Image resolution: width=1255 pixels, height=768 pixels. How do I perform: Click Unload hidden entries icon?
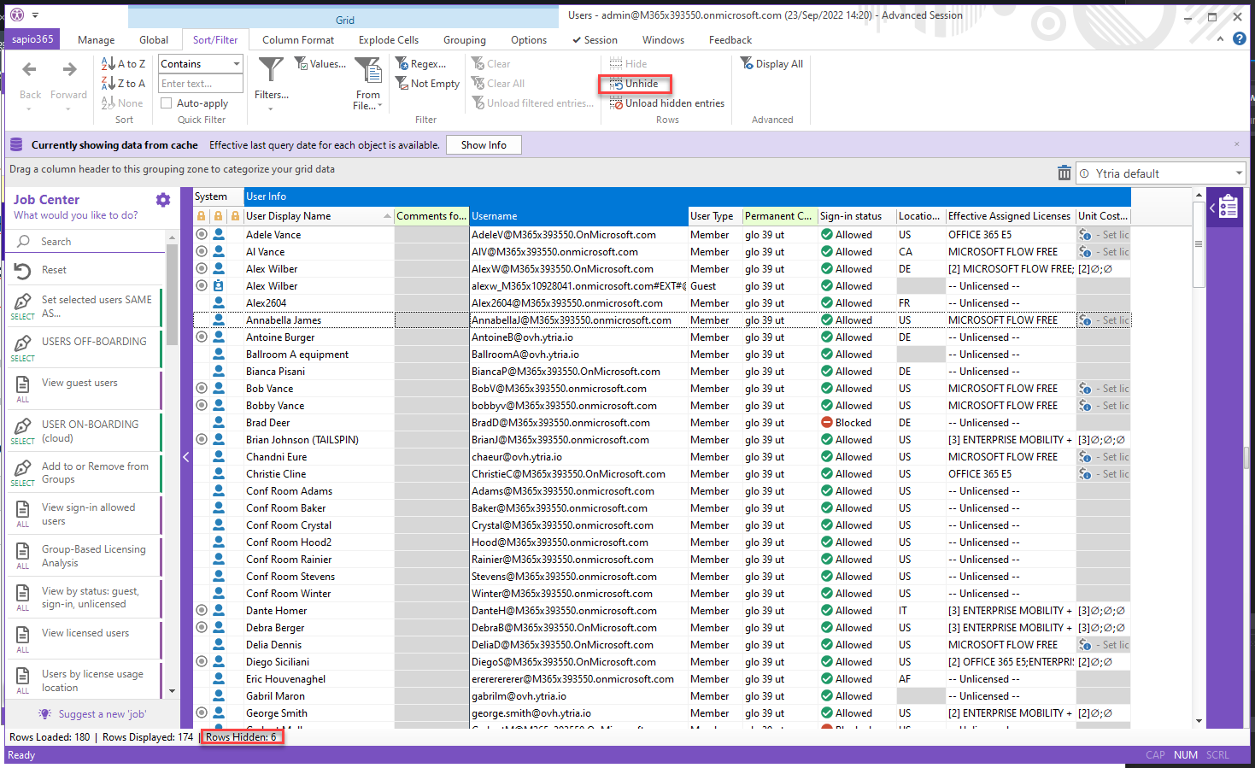[x=616, y=103]
